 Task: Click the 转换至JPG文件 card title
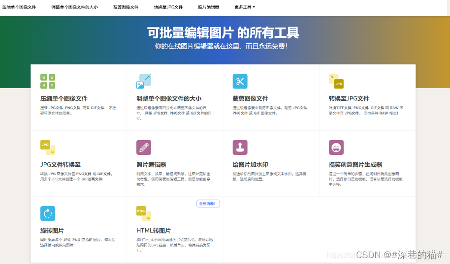349,99
